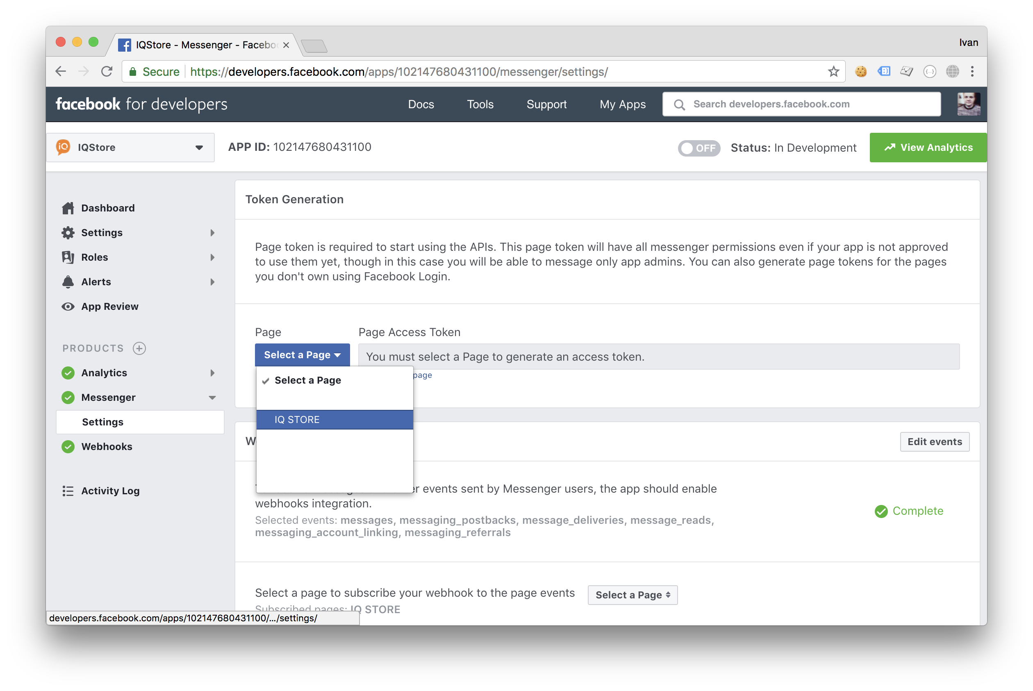Click the Facebook favicon on the tab
This screenshot has width=1033, height=691.
point(125,45)
